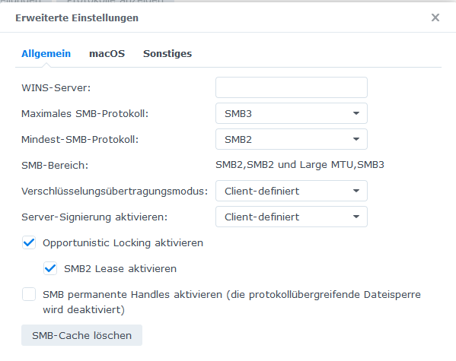Open the Maximales SMB-Protokoll dropdown
The height and width of the screenshot is (361, 456).
pyautogui.click(x=292, y=113)
